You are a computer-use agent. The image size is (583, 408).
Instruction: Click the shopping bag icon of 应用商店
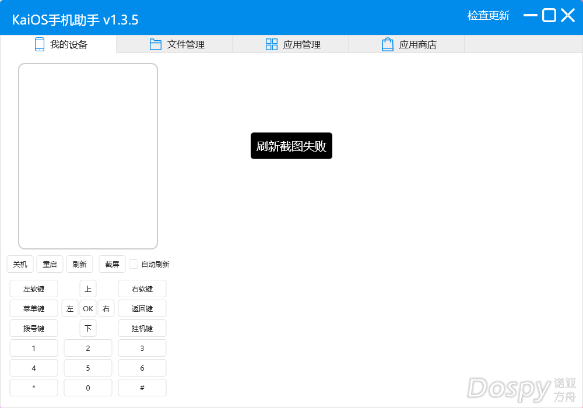click(x=388, y=44)
